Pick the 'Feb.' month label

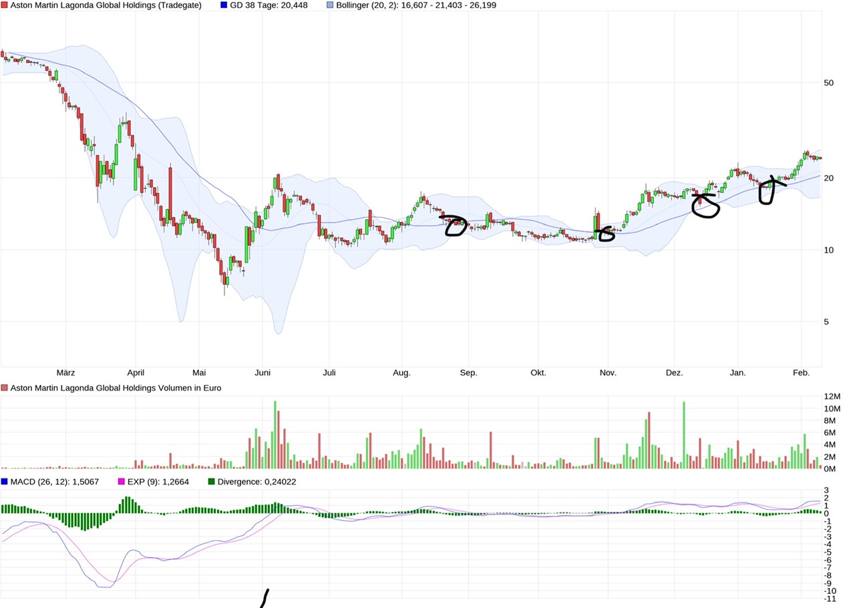coord(801,373)
